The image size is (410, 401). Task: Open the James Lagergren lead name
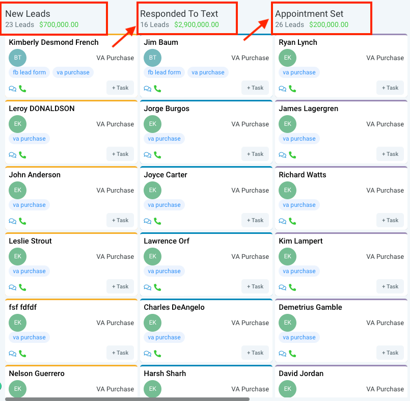[308, 109]
